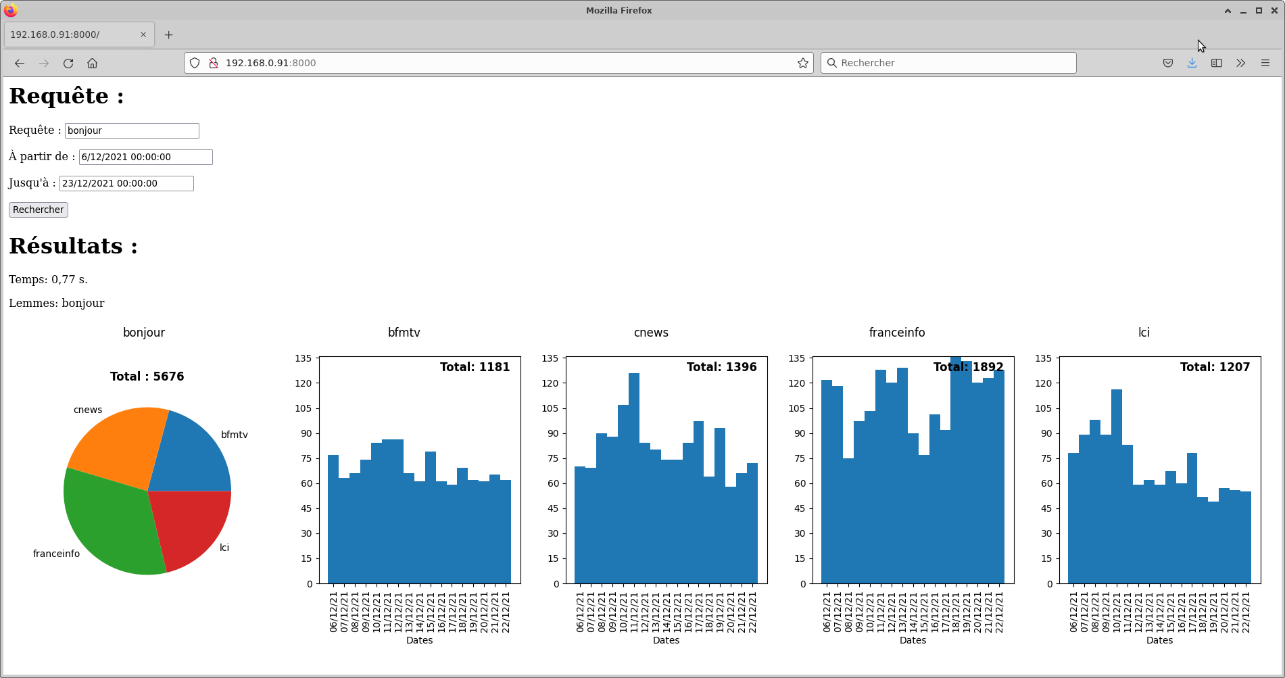Click the search magnifier icon
Screen dimensions: 1285x678
point(832,63)
